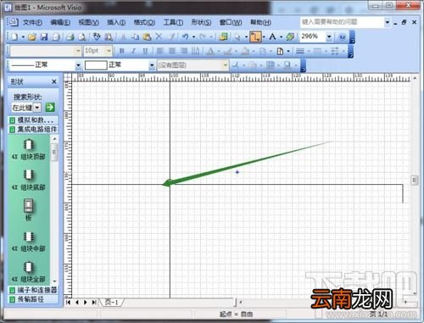424x323 pixels.
Task: Click the Help question mark icon
Action: (x=342, y=36)
